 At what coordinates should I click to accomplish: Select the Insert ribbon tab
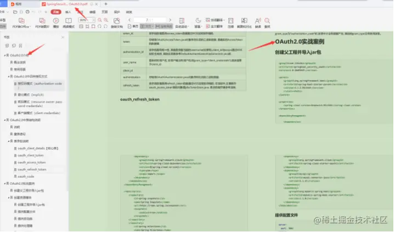[x=68, y=12]
